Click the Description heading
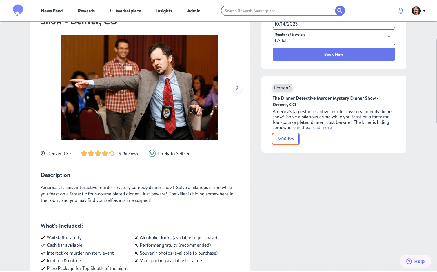The width and height of the screenshot is (437, 272). pos(55,175)
